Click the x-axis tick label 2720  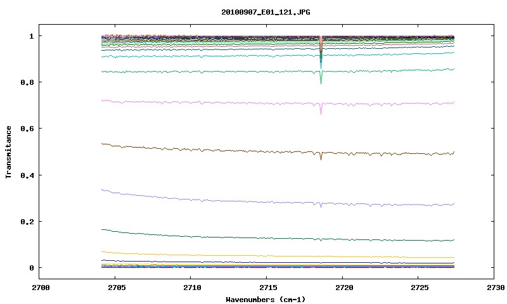click(x=343, y=288)
